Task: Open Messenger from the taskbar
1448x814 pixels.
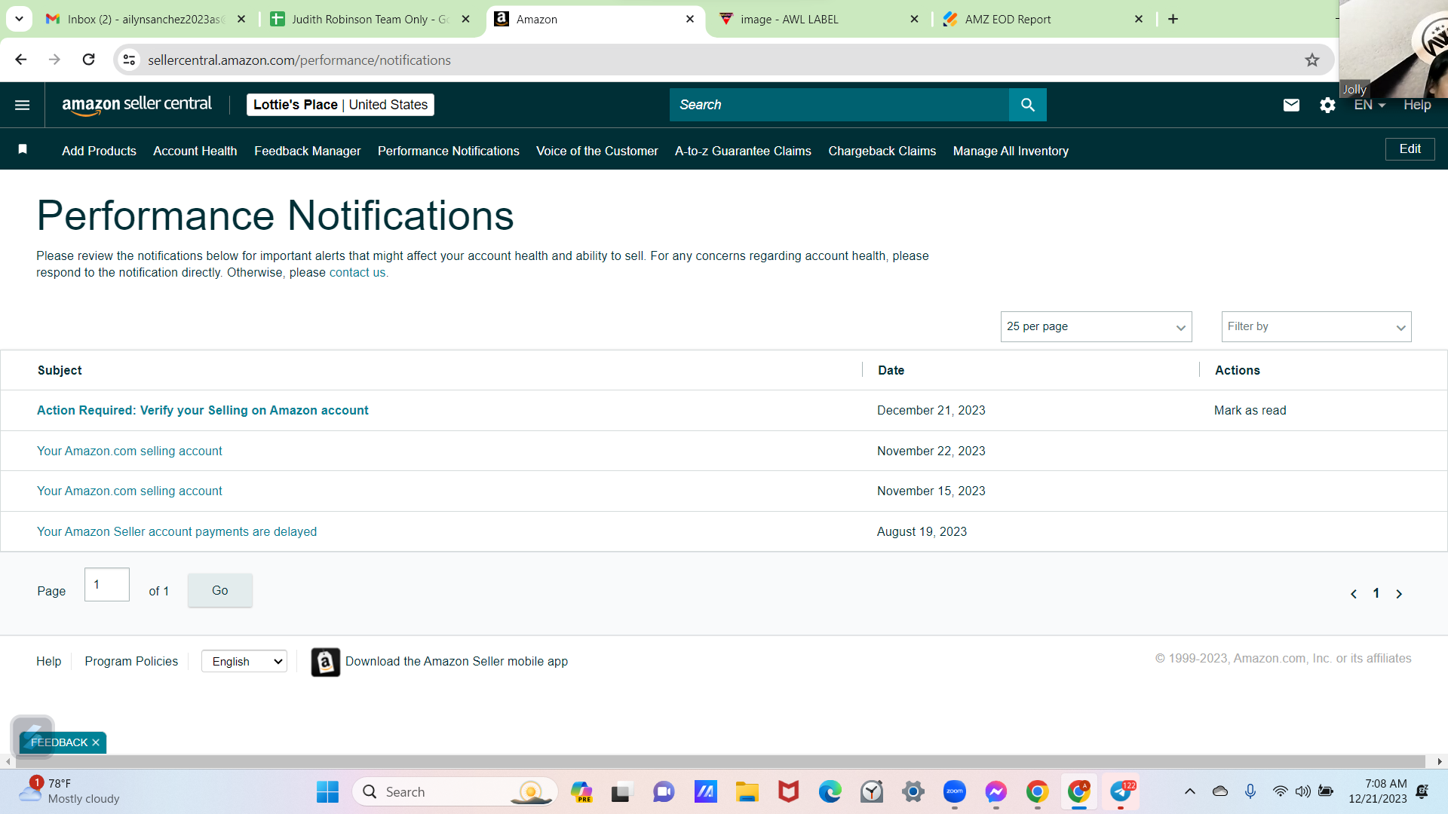Action: click(996, 792)
